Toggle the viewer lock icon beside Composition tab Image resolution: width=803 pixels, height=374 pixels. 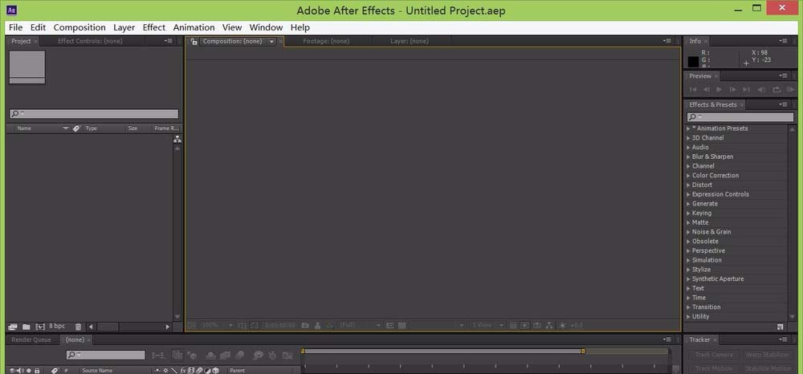point(194,42)
